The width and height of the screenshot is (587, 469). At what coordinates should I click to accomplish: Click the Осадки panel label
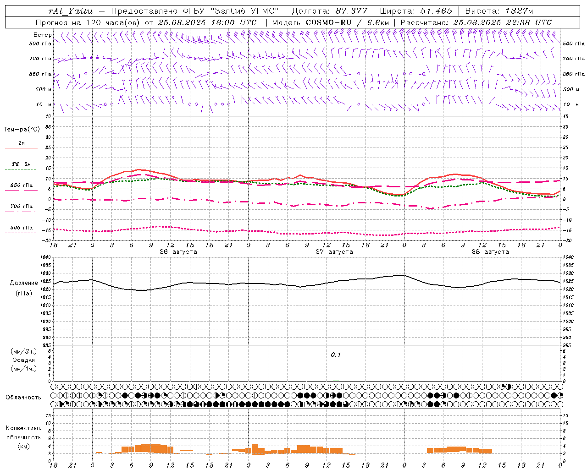coord(24,360)
